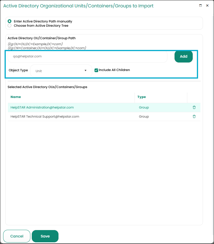This screenshot has height=244, width=214.
Task: Toggle the Include All Children checkbox
Action: 96,70
